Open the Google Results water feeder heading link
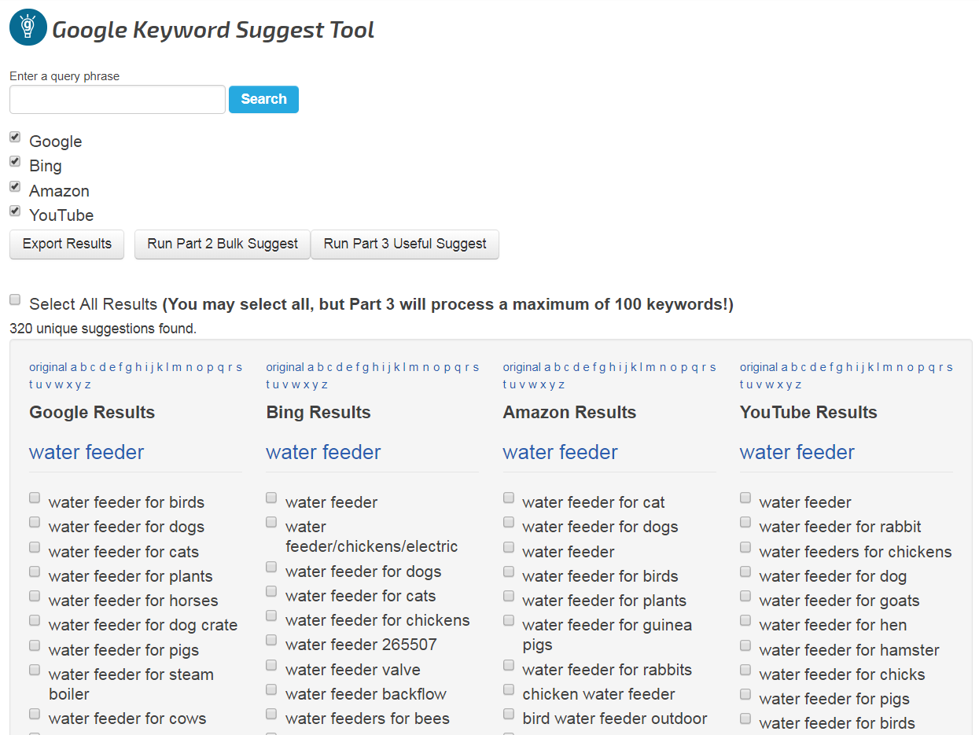Viewport: 979px width, 735px height. click(86, 453)
